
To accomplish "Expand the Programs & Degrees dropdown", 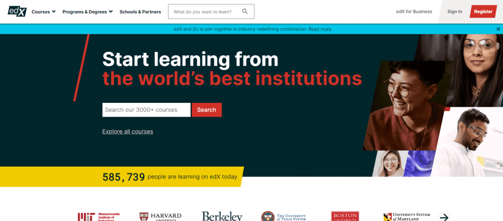I will tap(87, 11).
